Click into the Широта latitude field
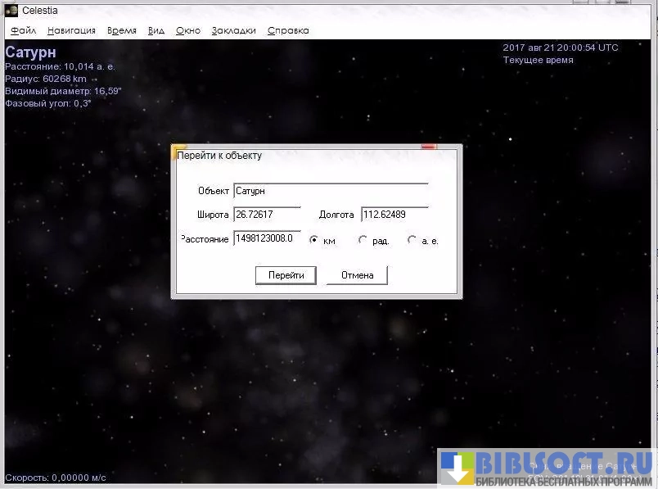The width and height of the screenshot is (658, 489). (267, 215)
